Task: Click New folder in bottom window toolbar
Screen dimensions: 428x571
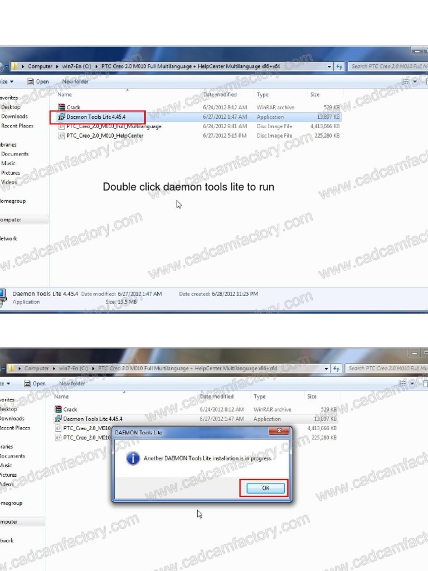Action: pyautogui.click(x=72, y=384)
